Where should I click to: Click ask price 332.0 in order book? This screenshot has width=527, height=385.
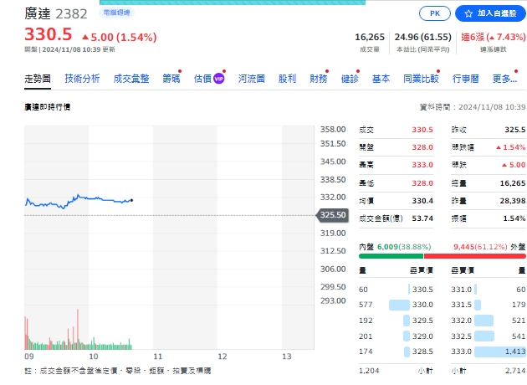(x=462, y=321)
